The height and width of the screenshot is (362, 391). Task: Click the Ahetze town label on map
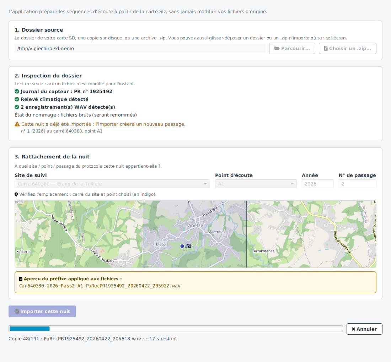pos(195,226)
